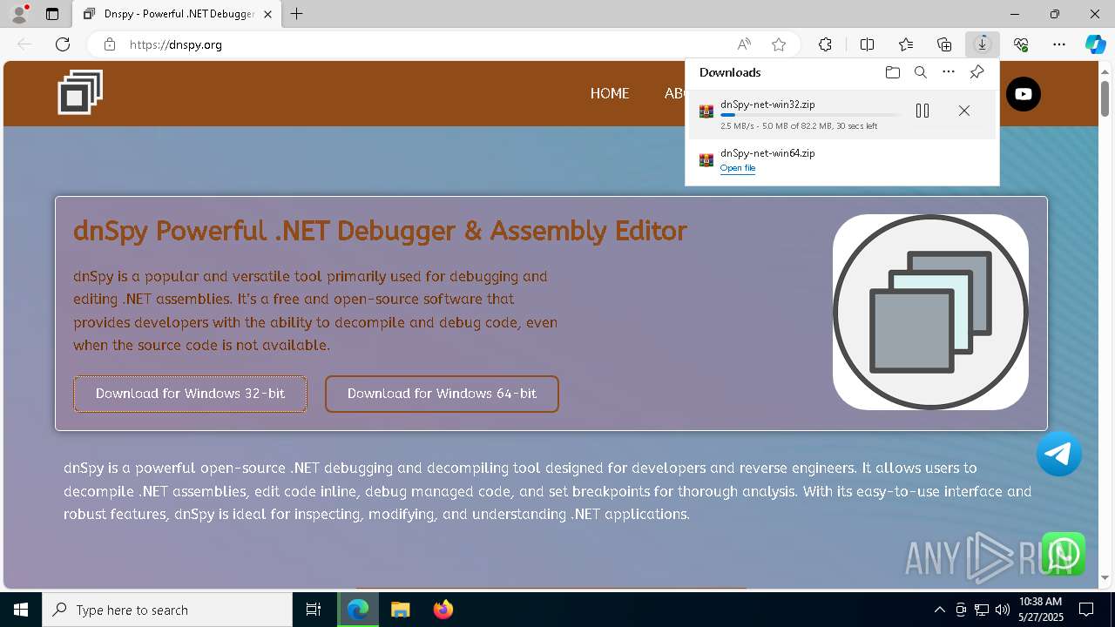Close the Dnspy browser tab
Image resolution: width=1115 pixels, height=627 pixels.
[267, 14]
